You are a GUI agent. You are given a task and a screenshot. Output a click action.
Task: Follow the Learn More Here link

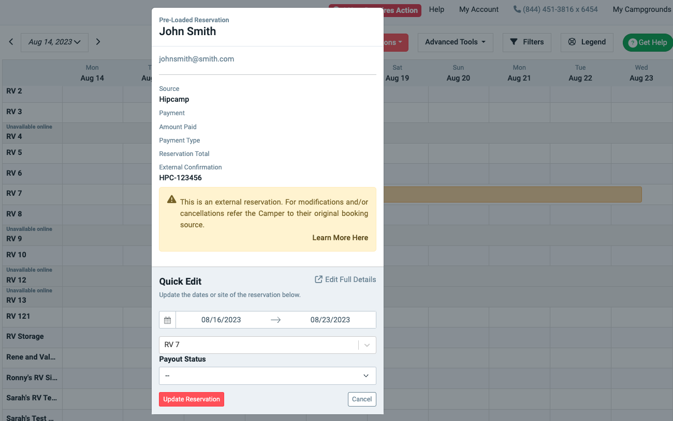tap(340, 238)
